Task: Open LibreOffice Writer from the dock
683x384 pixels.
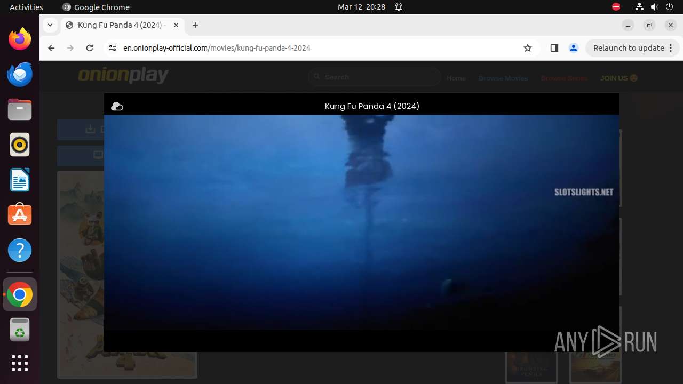Action: pyautogui.click(x=20, y=180)
